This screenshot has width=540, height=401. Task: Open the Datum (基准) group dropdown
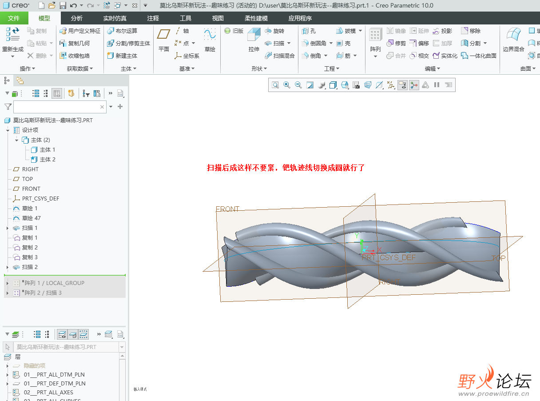pos(187,68)
